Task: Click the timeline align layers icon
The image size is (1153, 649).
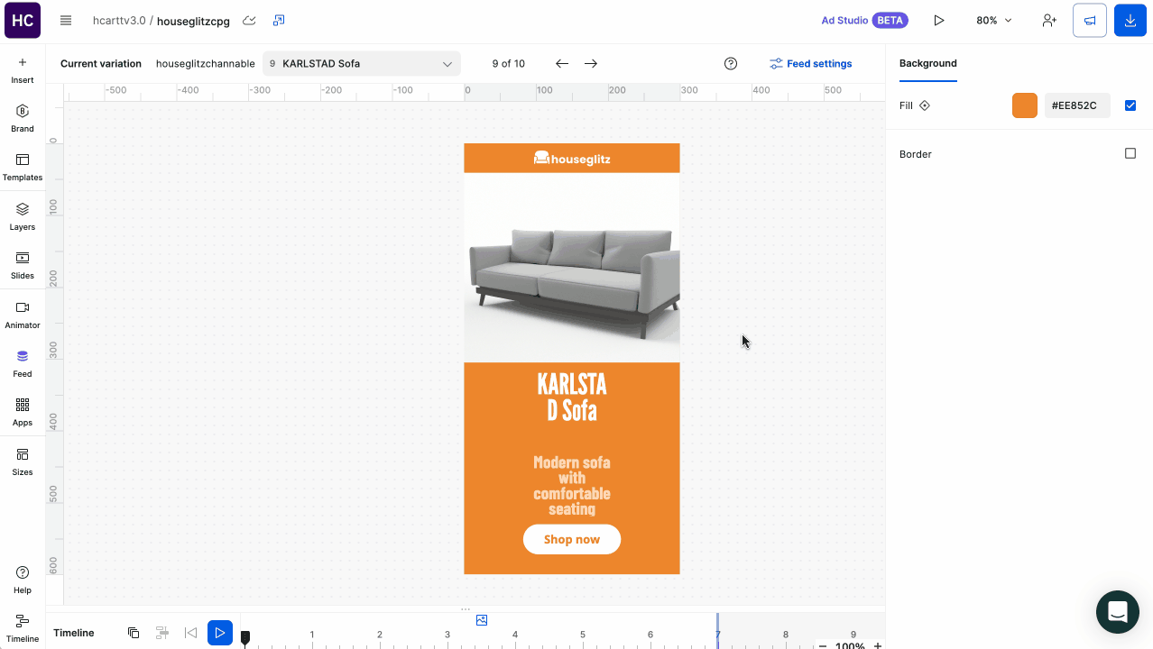Action: point(162,633)
